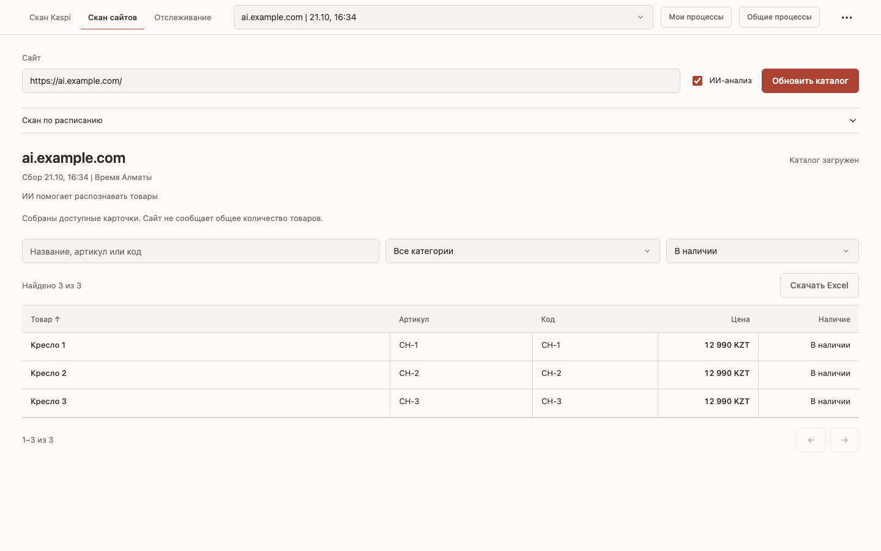Sort by Товар column header
The height and width of the screenshot is (551, 881).
[45, 320]
